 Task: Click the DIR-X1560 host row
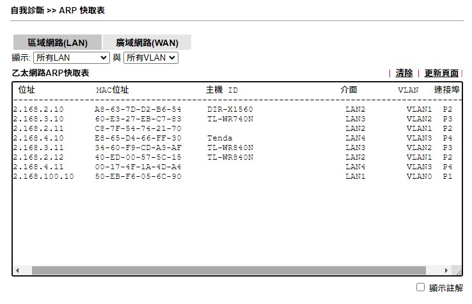pyautogui.click(x=230, y=109)
